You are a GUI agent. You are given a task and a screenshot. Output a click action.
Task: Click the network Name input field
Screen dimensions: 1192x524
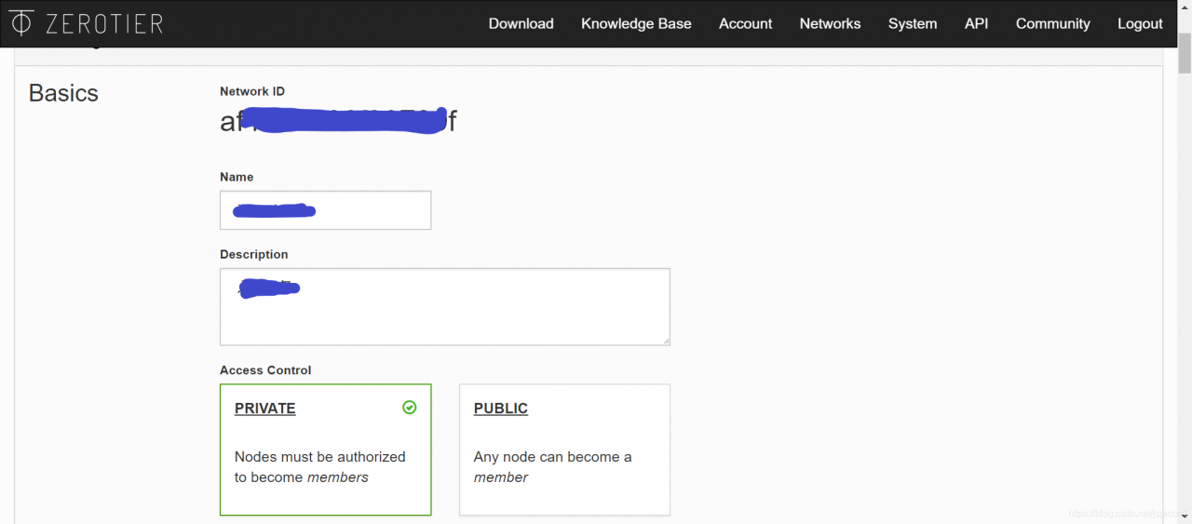[x=325, y=210]
